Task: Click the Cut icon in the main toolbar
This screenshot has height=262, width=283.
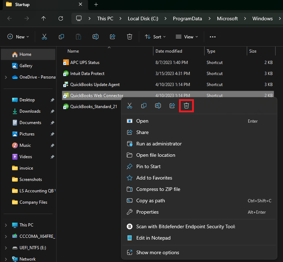Action: click(x=44, y=37)
